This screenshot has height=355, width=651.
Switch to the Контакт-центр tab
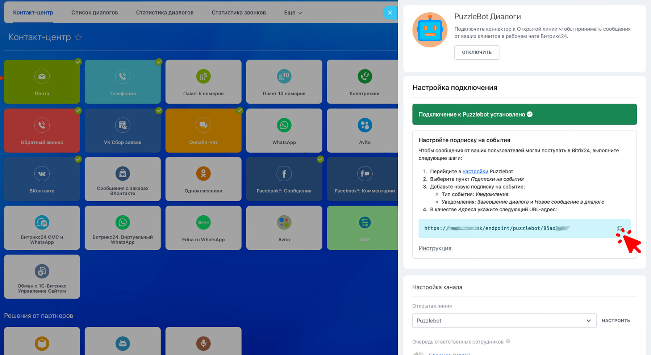tap(33, 13)
